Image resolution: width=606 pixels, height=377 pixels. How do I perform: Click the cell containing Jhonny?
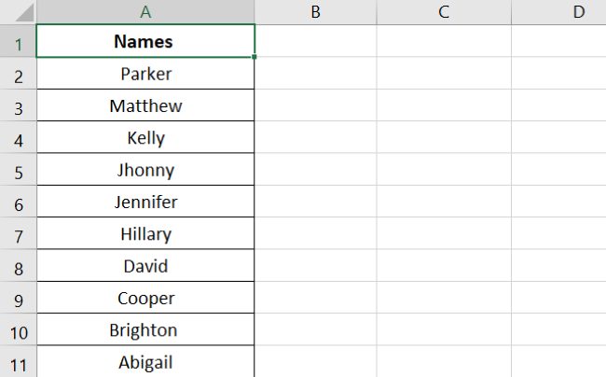coord(145,171)
